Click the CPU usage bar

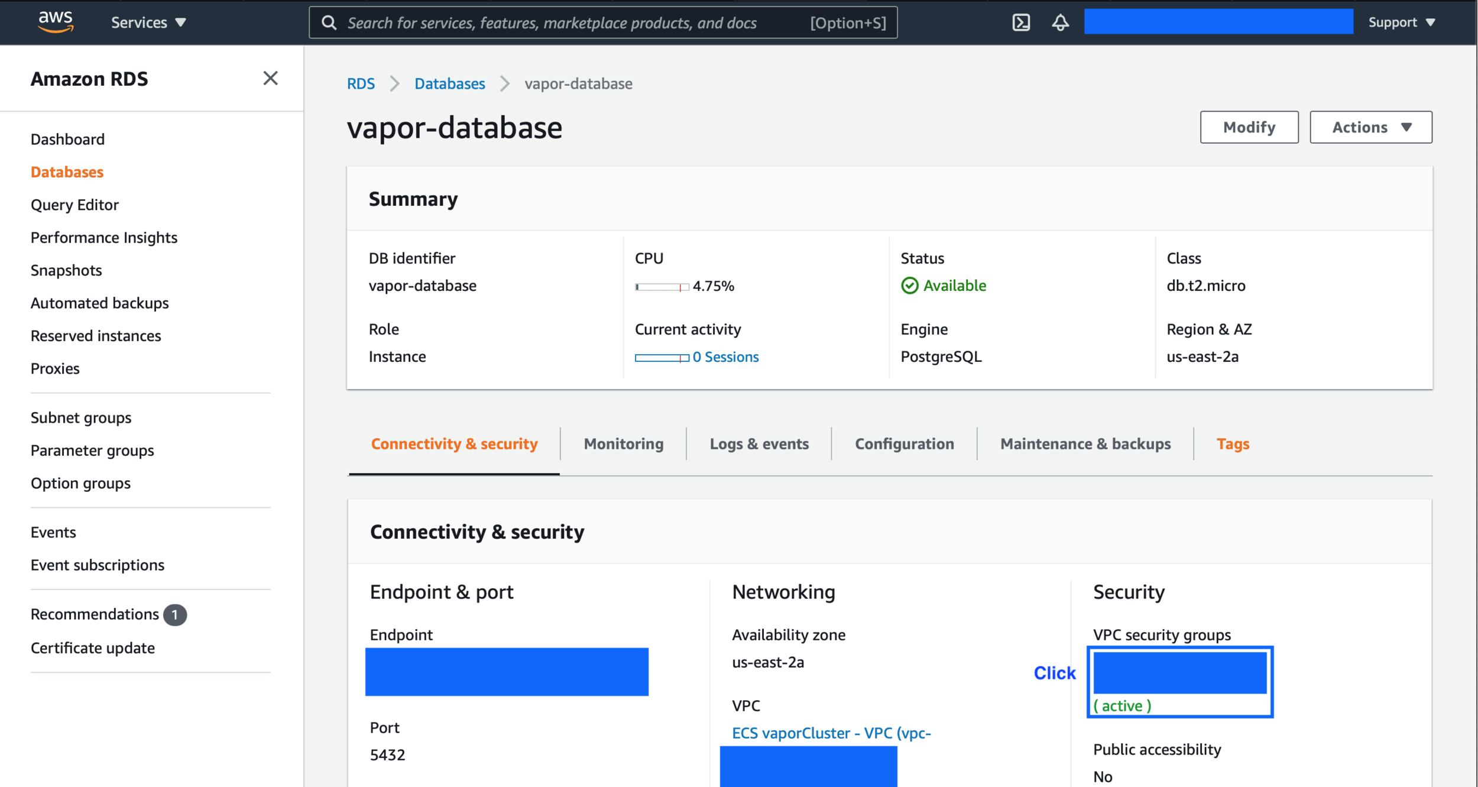click(x=662, y=287)
